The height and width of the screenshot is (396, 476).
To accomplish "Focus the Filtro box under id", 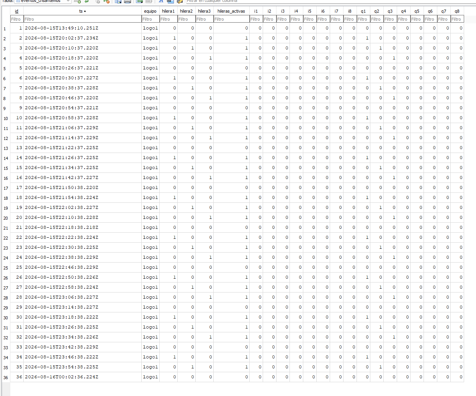I will point(17,19).
